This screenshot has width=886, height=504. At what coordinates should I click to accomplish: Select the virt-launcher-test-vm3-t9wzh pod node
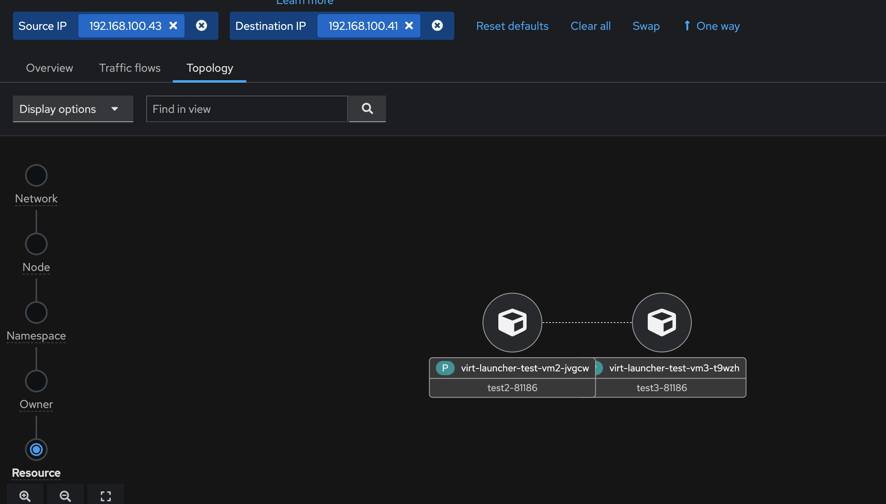[661, 323]
